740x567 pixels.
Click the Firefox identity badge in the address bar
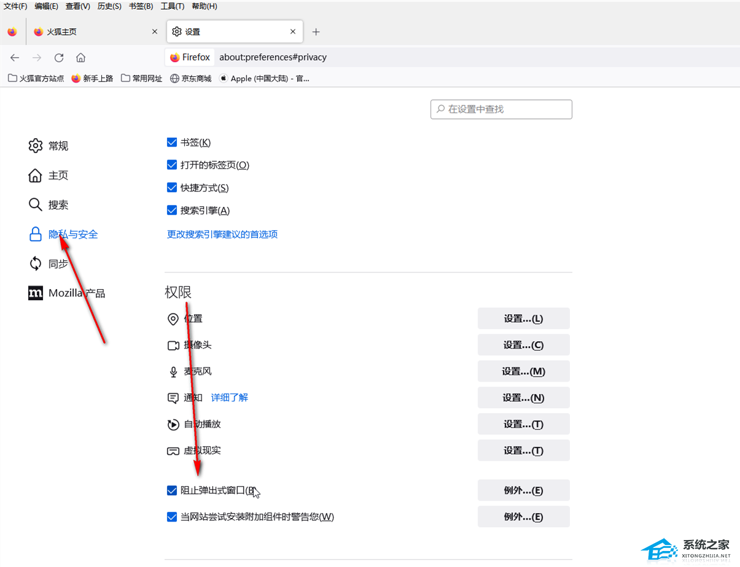point(190,57)
